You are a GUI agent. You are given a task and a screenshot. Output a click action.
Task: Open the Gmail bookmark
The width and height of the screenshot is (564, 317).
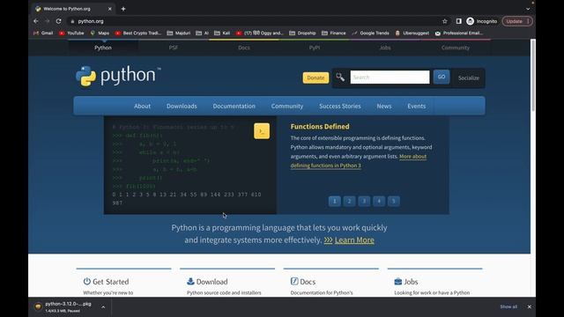43,33
